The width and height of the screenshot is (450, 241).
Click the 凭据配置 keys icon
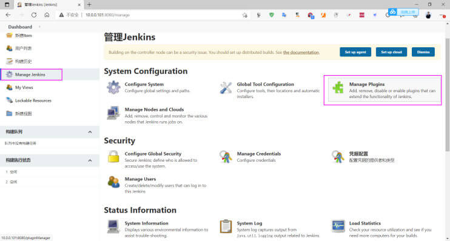(338, 157)
